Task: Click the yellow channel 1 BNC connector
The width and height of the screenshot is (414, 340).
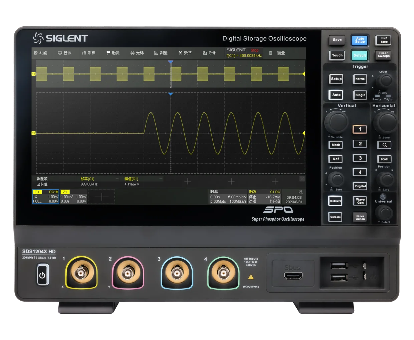Action: 81,273
